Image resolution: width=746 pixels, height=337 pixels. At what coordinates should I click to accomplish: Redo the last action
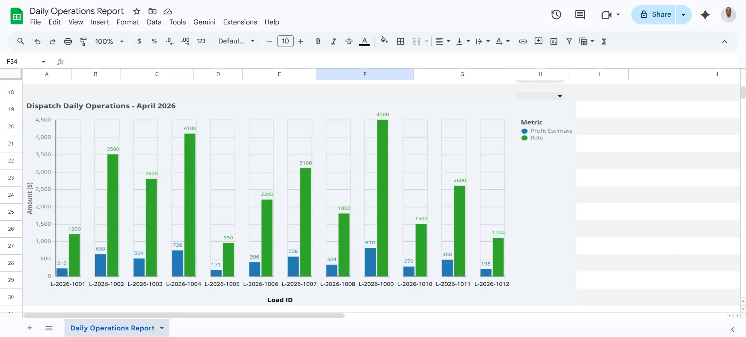click(x=52, y=41)
